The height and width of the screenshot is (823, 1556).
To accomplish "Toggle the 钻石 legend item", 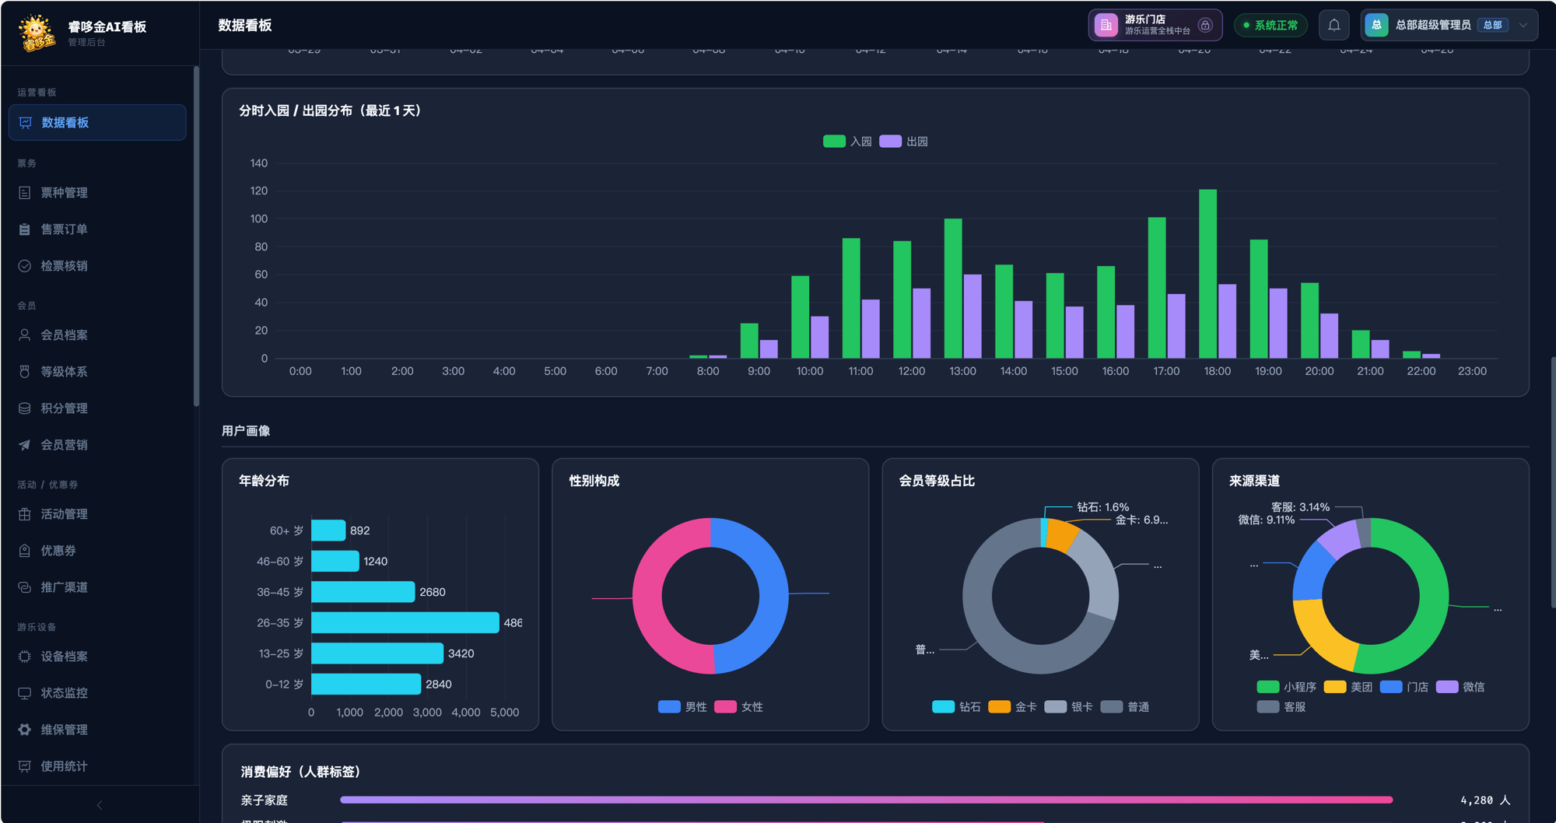I will tap(956, 707).
